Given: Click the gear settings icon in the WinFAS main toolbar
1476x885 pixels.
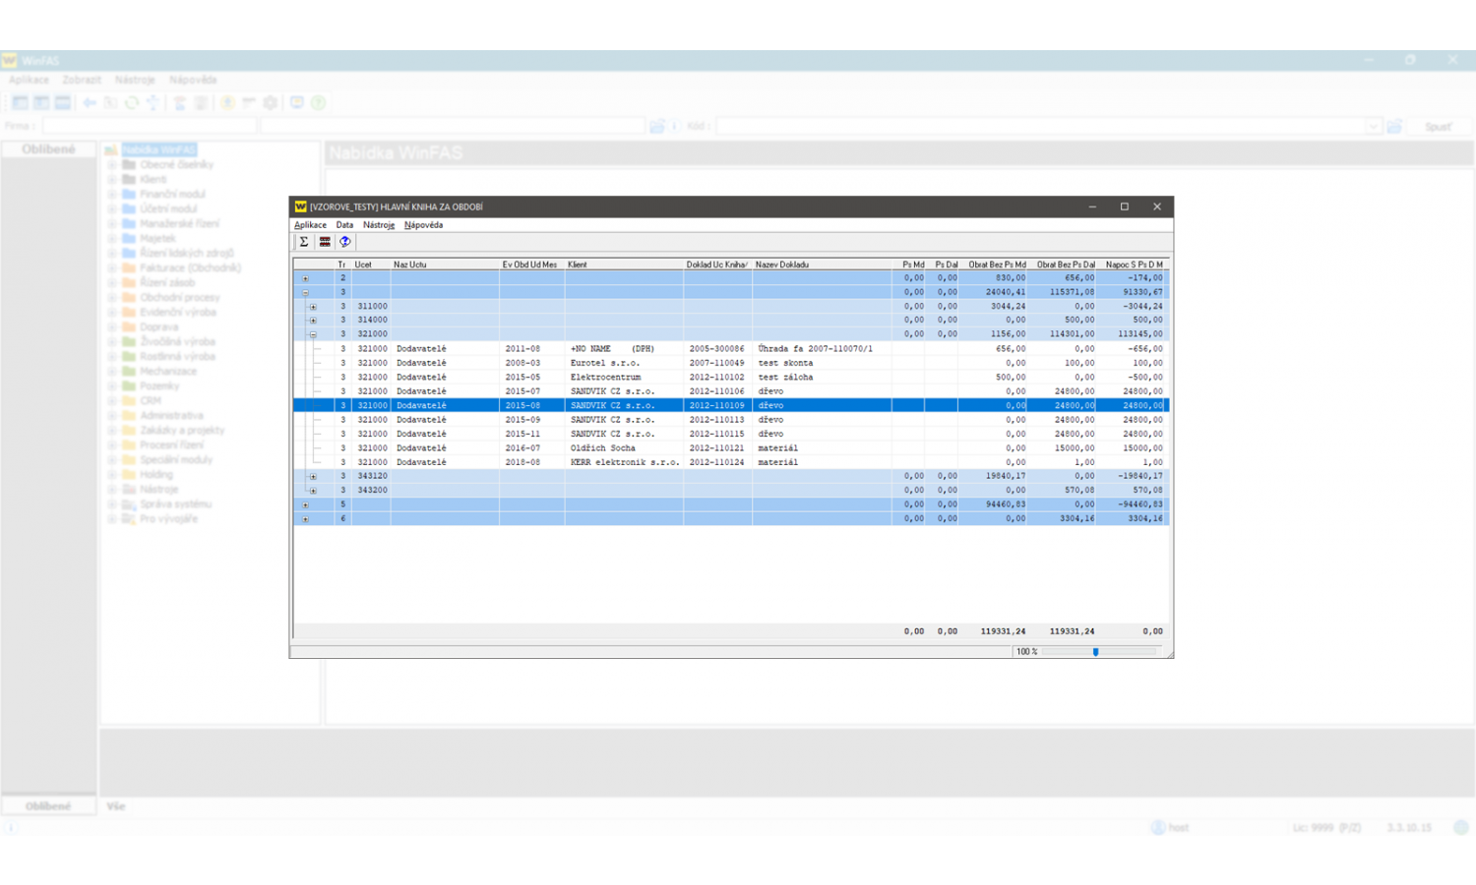Looking at the screenshot, I should point(271,102).
